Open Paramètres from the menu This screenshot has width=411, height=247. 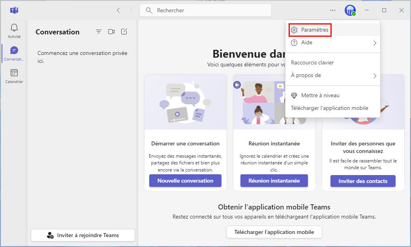tap(332, 30)
